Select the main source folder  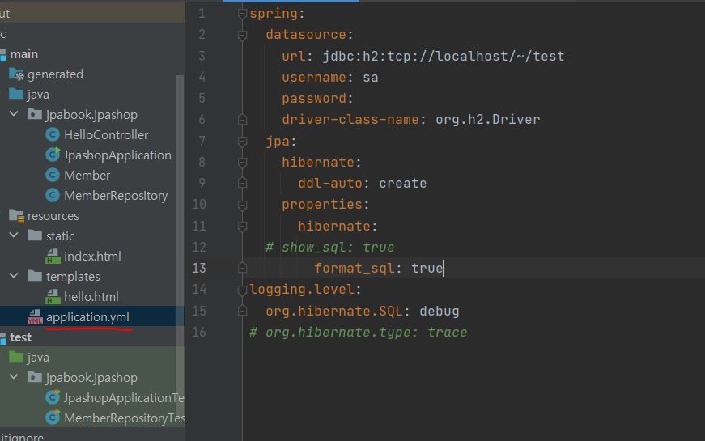tap(23, 54)
